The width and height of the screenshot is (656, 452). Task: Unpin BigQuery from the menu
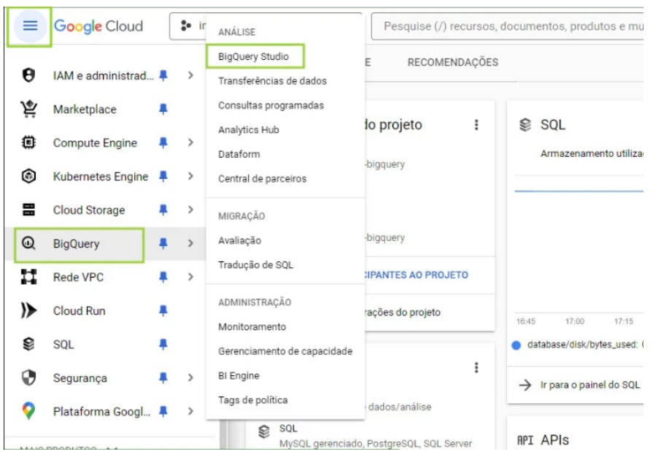tap(163, 243)
